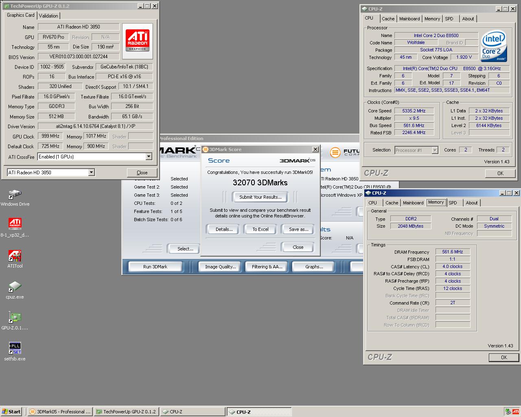
Task: Click the Driver Version field in GPU-Z
Action: click(95, 127)
